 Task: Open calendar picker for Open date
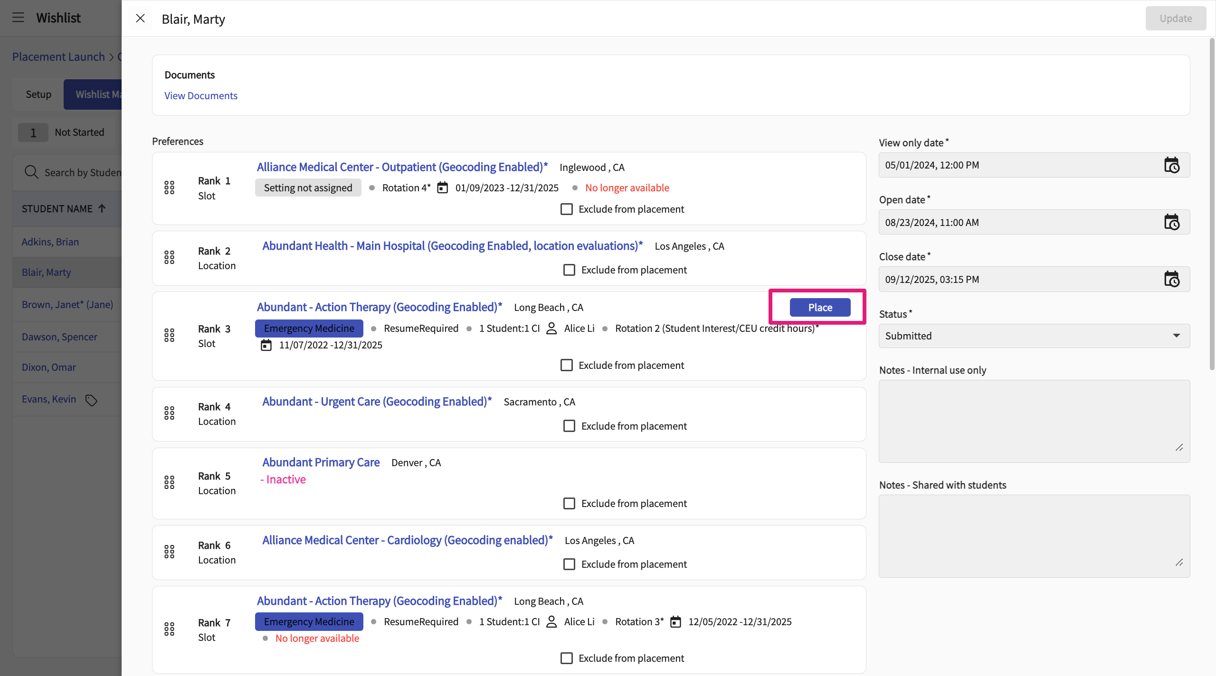(x=1171, y=222)
